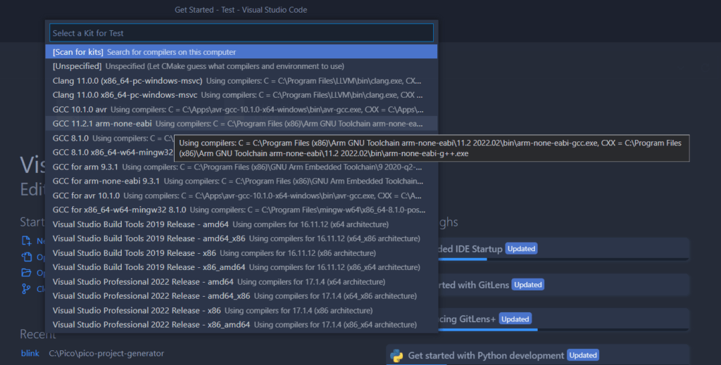Choose the GCC for arm 9.3.1 kit
Image resolution: width=721 pixels, height=365 pixels.
coord(241,167)
